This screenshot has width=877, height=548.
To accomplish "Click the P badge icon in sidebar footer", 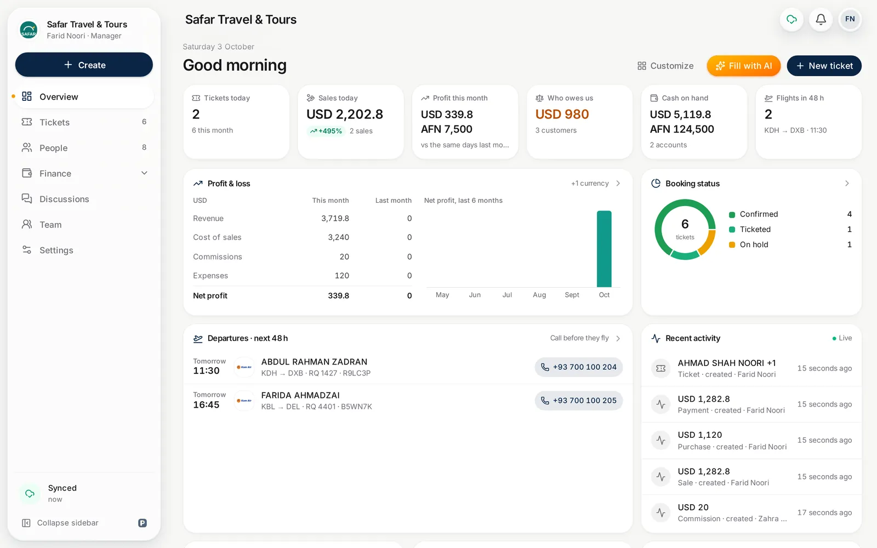I will tap(143, 523).
